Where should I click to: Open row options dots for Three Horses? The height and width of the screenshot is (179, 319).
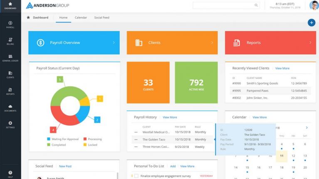136,147
